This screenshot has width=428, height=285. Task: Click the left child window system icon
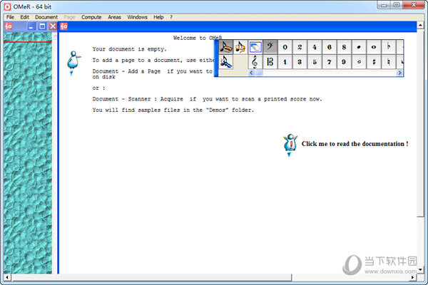pyautogui.click(x=9, y=26)
